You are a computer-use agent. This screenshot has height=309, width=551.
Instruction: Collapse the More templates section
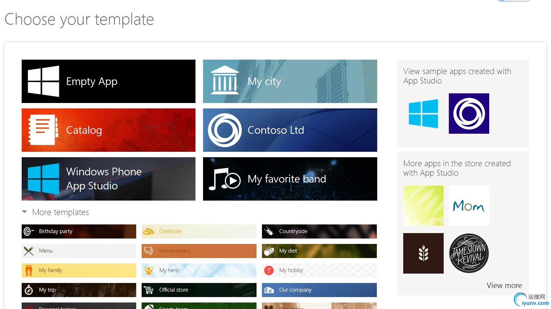pos(25,212)
